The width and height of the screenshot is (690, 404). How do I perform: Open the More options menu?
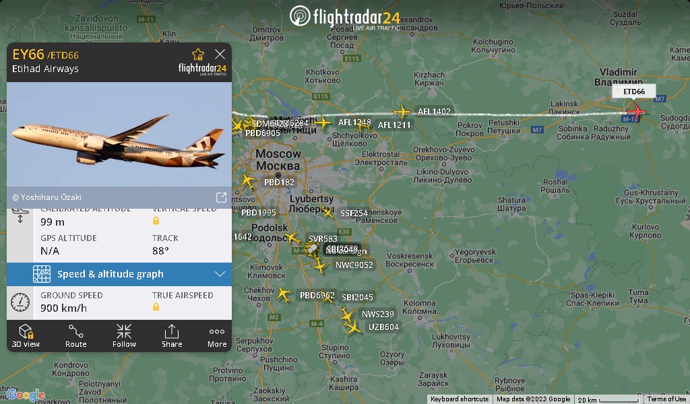pos(217,336)
